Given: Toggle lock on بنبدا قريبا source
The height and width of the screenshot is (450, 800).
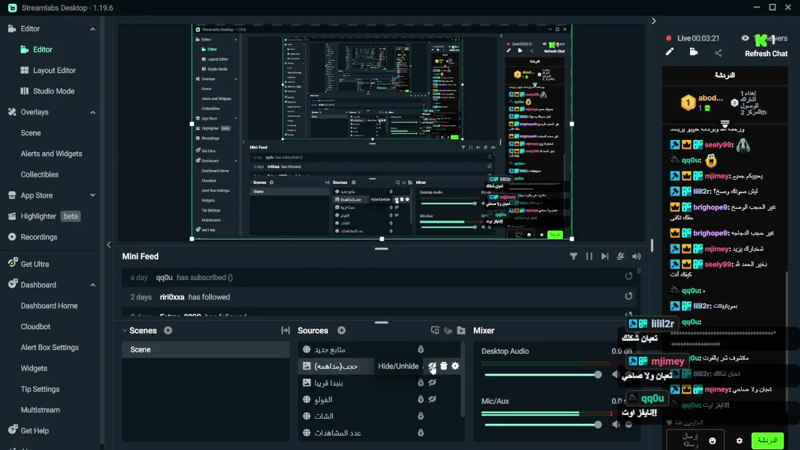Looking at the screenshot, I should pyautogui.click(x=421, y=382).
